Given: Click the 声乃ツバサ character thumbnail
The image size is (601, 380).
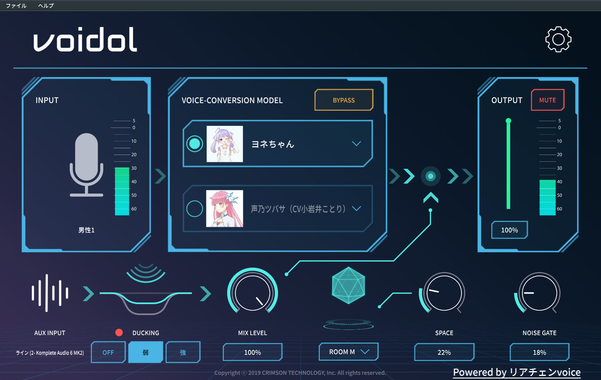Looking at the screenshot, I should pos(225,208).
